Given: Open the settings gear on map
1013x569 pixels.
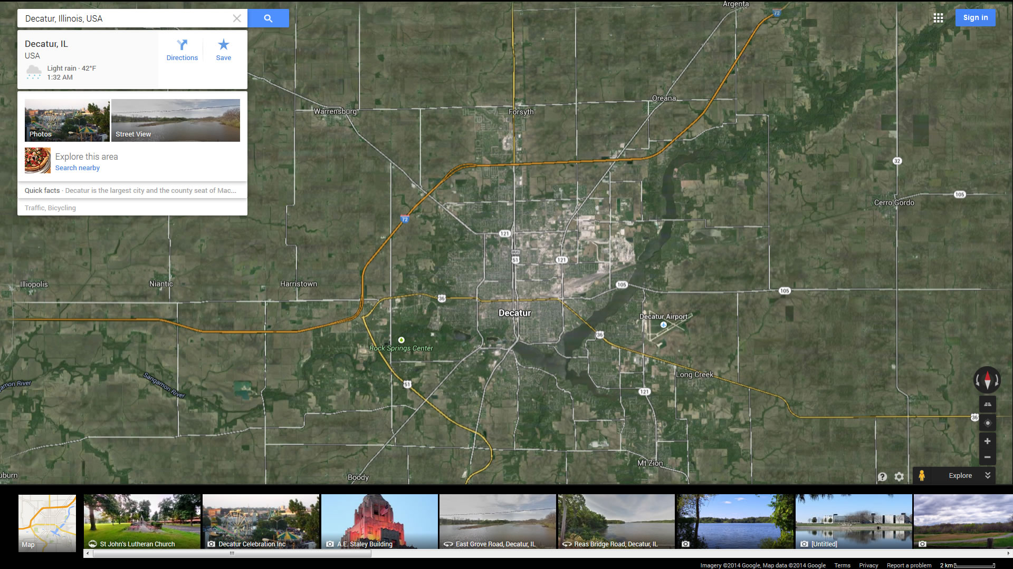Looking at the screenshot, I should click(899, 476).
